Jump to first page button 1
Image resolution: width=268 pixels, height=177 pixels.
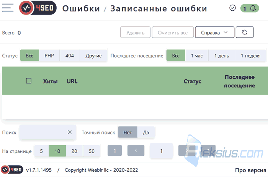point(115,151)
